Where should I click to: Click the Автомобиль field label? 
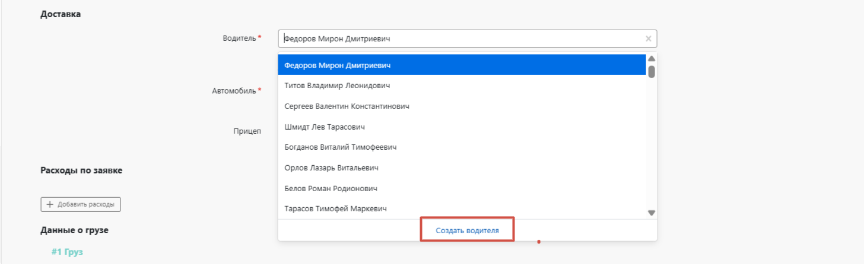click(x=234, y=91)
